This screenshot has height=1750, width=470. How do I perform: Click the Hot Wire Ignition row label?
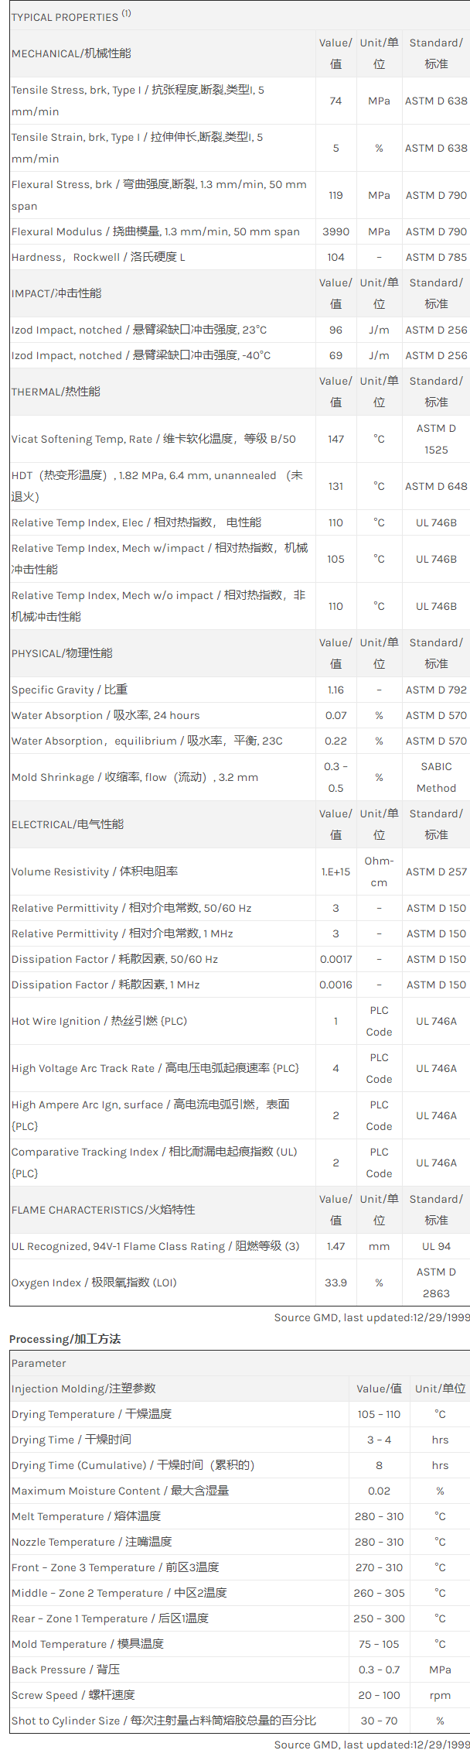(99, 1021)
